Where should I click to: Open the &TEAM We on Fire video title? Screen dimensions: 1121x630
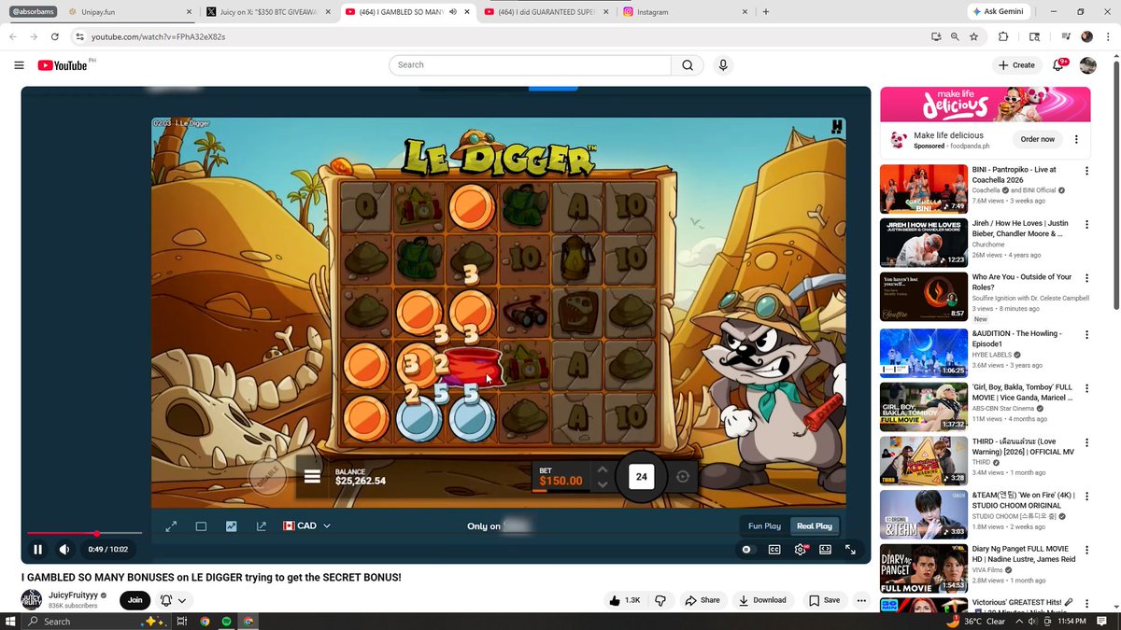pos(1023,500)
